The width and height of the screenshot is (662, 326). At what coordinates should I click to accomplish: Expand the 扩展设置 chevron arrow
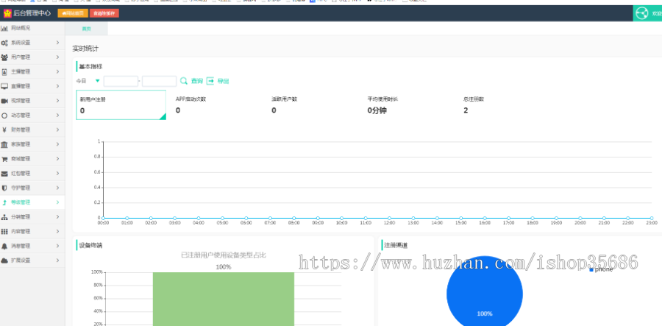(57, 261)
